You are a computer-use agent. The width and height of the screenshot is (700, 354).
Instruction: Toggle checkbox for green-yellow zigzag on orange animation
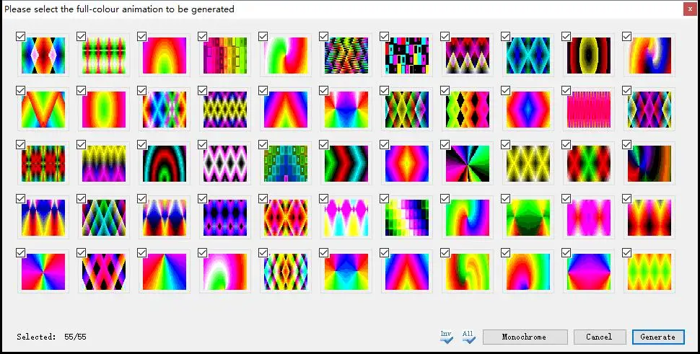click(627, 253)
